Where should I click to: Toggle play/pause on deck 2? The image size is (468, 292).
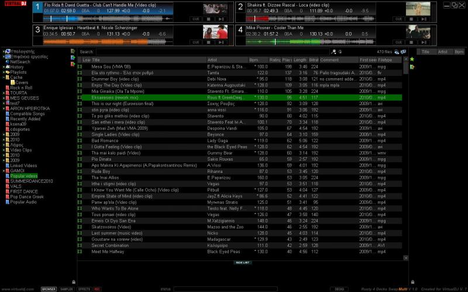[424, 19]
